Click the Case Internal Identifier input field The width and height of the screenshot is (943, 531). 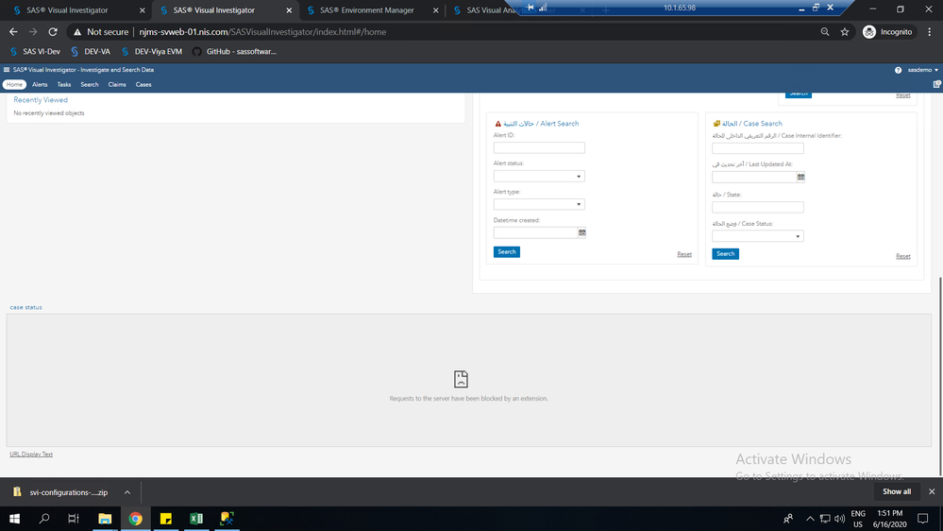coord(758,148)
